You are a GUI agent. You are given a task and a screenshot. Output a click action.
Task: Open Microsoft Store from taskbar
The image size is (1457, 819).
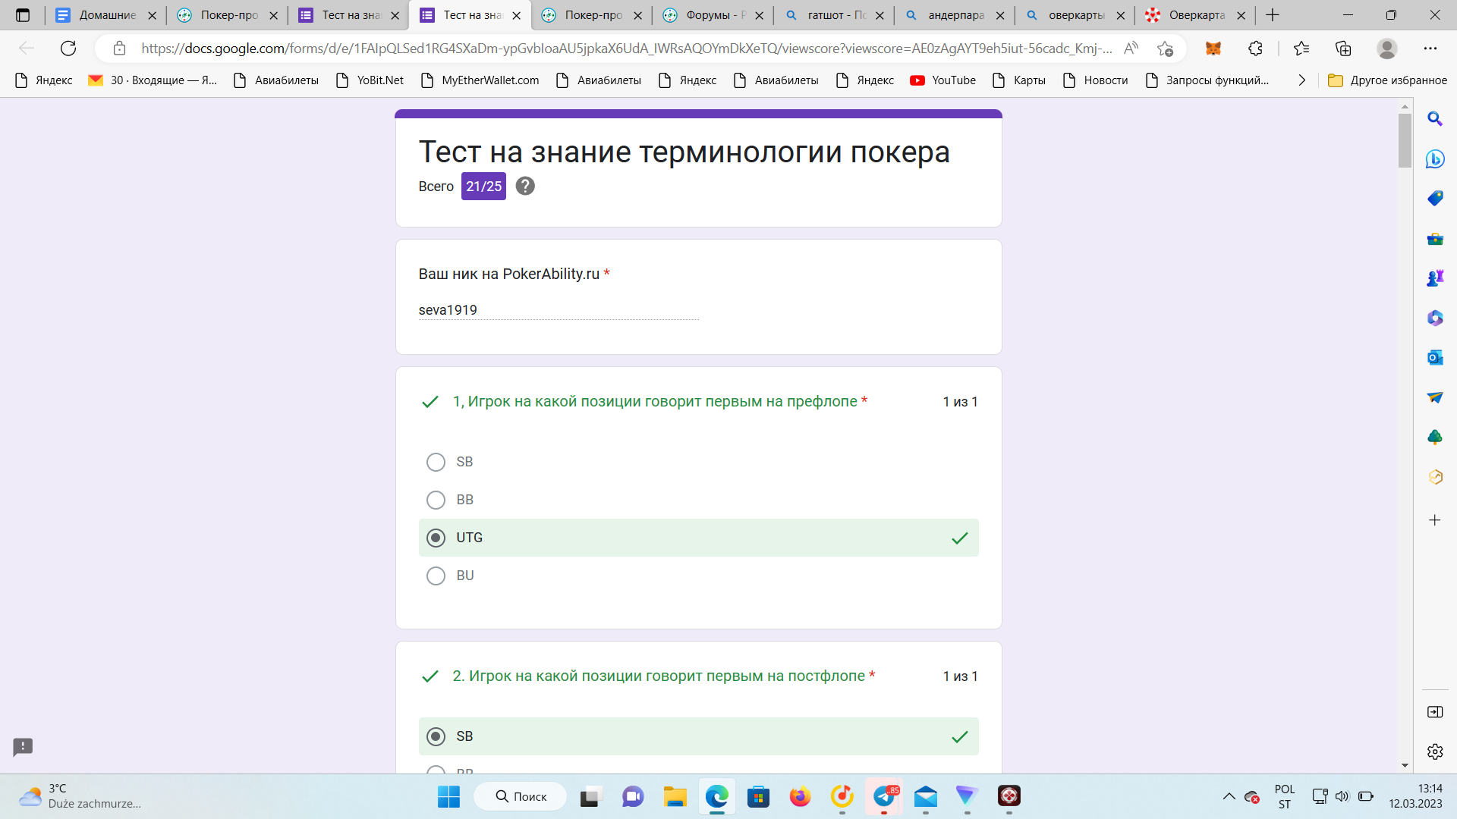(758, 796)
